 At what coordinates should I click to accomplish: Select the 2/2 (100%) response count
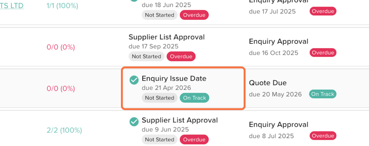[64, 130]
